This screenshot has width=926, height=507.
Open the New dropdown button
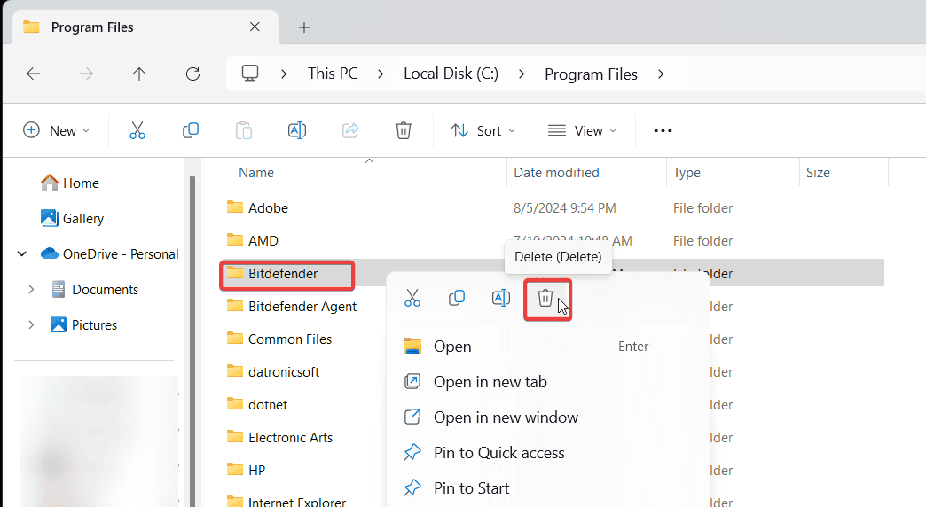pyautogui.click(x=56, y=130)
